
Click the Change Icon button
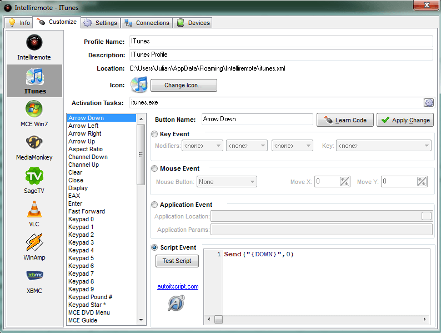184,85
